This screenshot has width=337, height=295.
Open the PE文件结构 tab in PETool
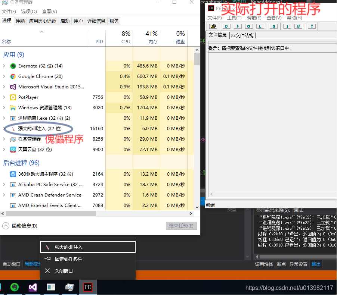[x=242, y=35]
